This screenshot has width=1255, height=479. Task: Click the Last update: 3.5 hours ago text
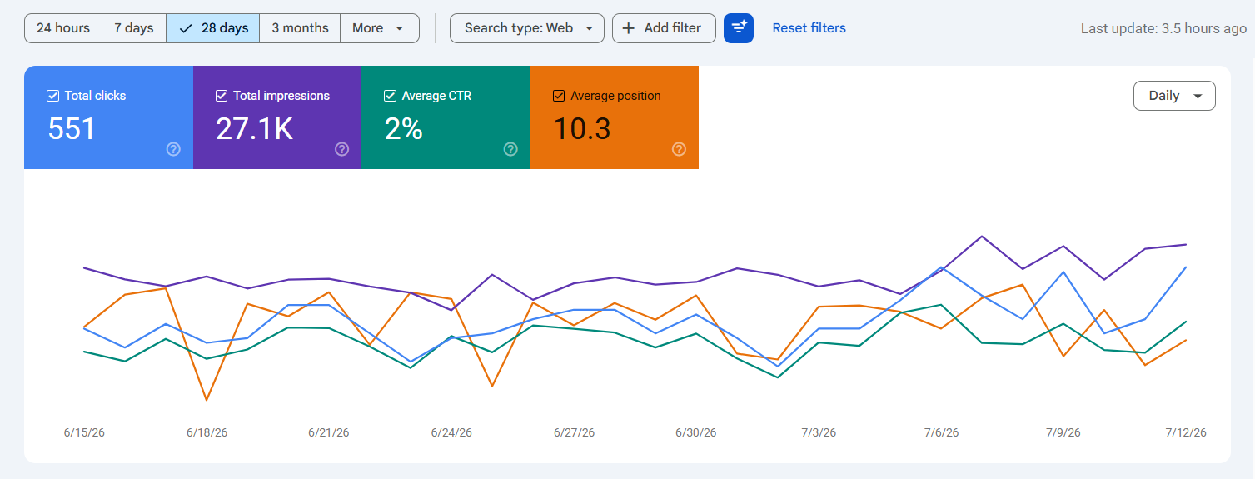[x=1163, y=28]
